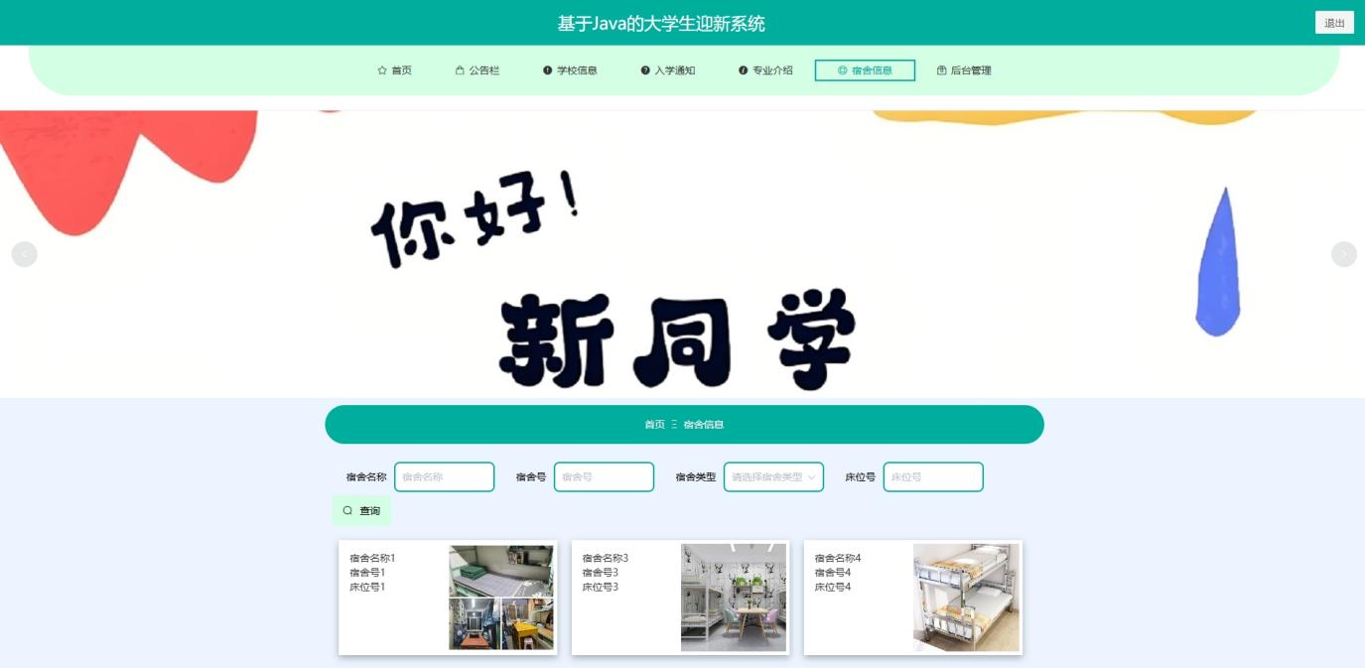Select the 专业介绍 info icon
Screen dimensions: 1365x668
pos(743,69)
